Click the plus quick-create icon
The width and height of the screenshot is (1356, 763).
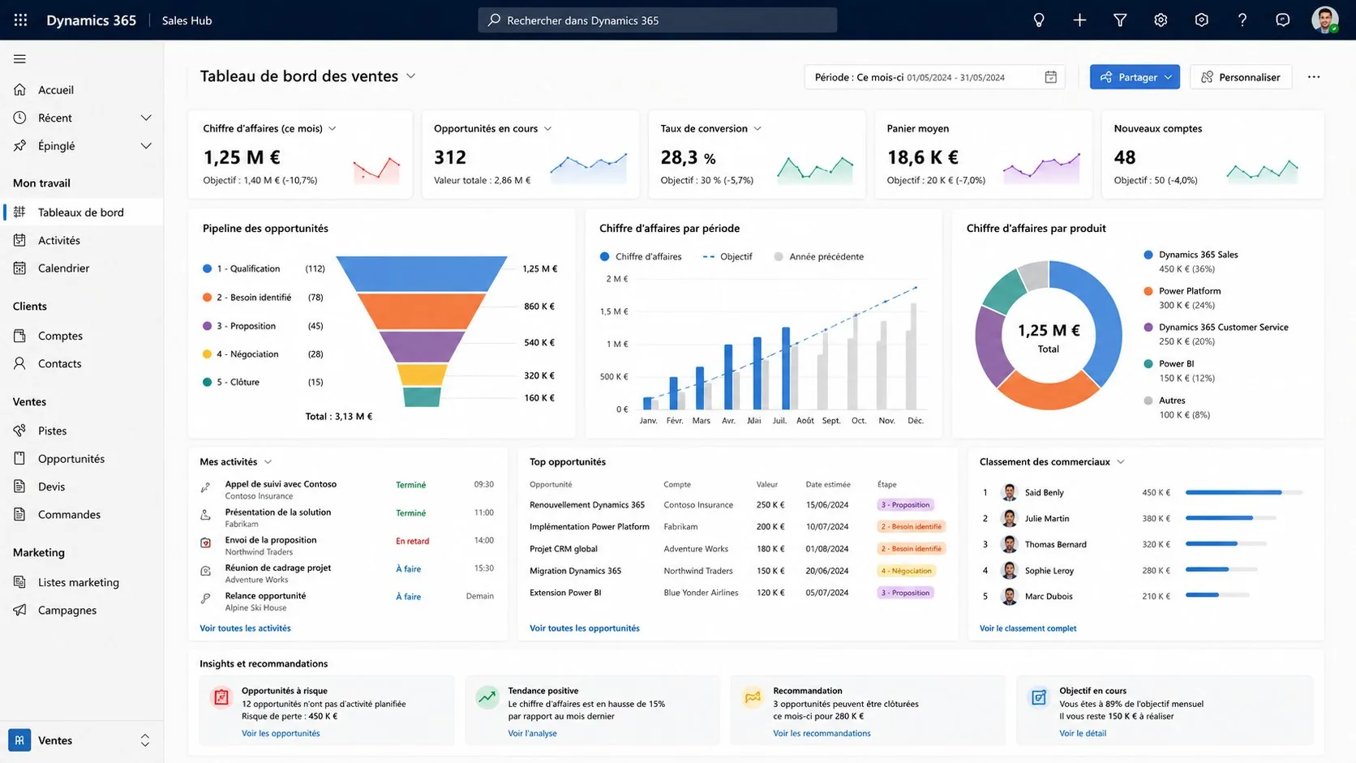(1079, 20)
